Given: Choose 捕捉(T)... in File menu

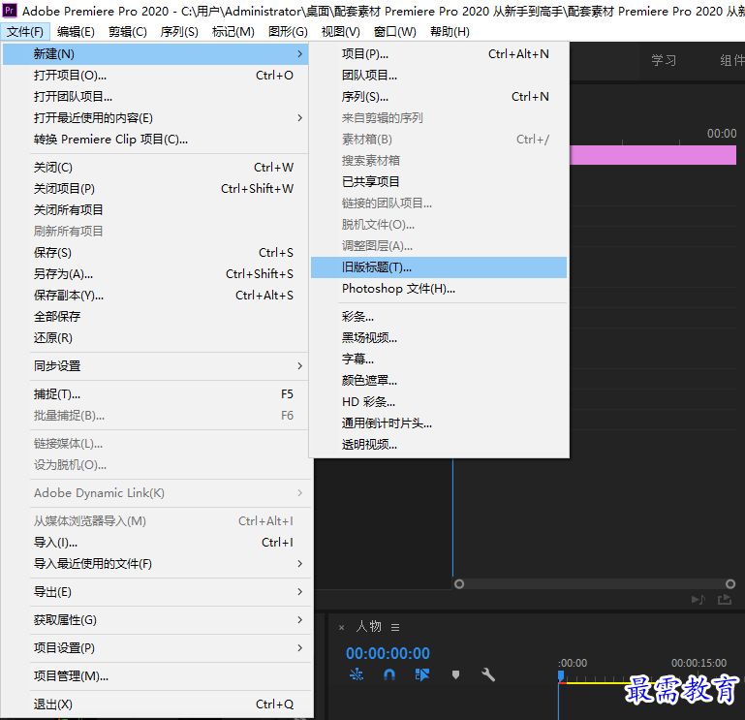Looking at the screenshot, I should 155,394.
